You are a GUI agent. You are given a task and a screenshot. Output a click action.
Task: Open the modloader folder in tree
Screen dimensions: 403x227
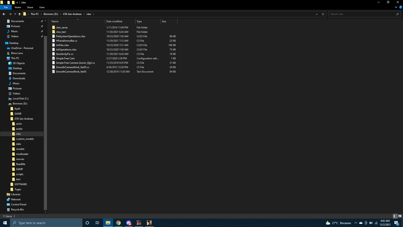pyautogui.click(x=22, y=154)
